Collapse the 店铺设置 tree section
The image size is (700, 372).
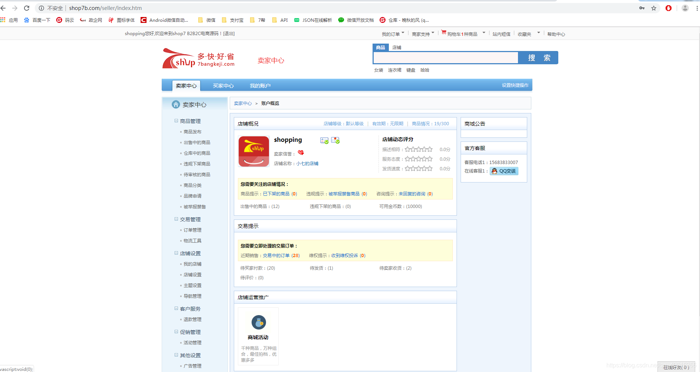(x=176, y=253)
